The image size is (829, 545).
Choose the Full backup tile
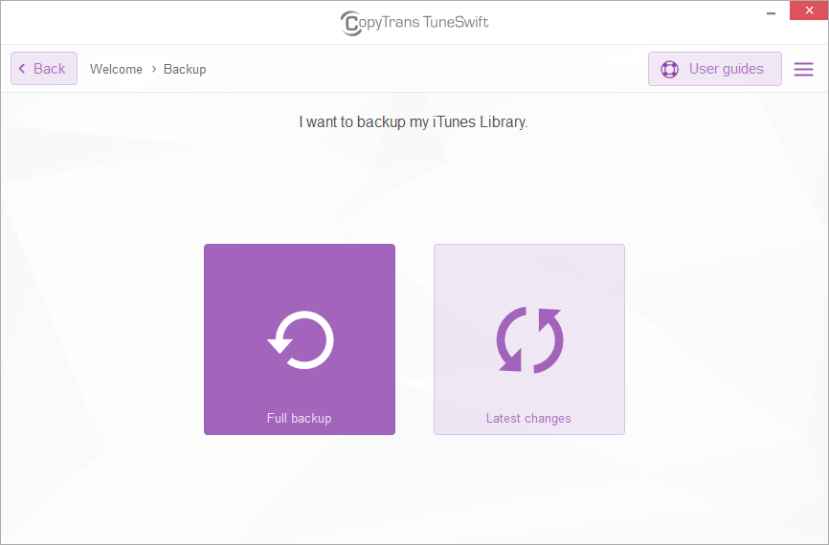[300, 339]
